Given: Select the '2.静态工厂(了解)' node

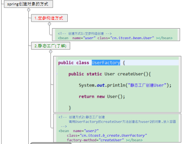Looking at the screenshot, I should pos(51,46).
